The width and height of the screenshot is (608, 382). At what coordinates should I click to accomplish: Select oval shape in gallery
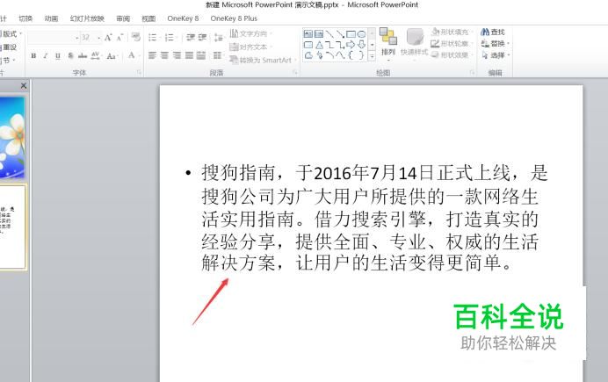pos(361,34)
